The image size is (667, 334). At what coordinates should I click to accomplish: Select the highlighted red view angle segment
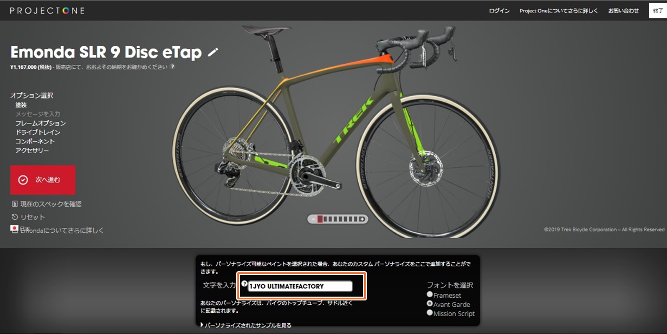pyautogui.click(x=320, y=219)
